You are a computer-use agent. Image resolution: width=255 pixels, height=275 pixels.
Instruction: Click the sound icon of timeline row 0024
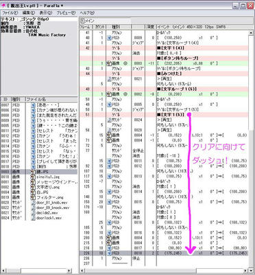pyautogui.click(x=110, y=120)
